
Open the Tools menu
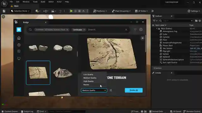(x=35, y=2)
